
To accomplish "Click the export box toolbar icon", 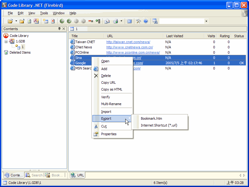I will pyautogui.click(x=107, y=21).
